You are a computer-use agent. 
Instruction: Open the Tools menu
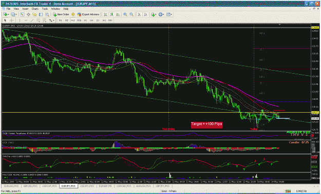coord(45,9)
